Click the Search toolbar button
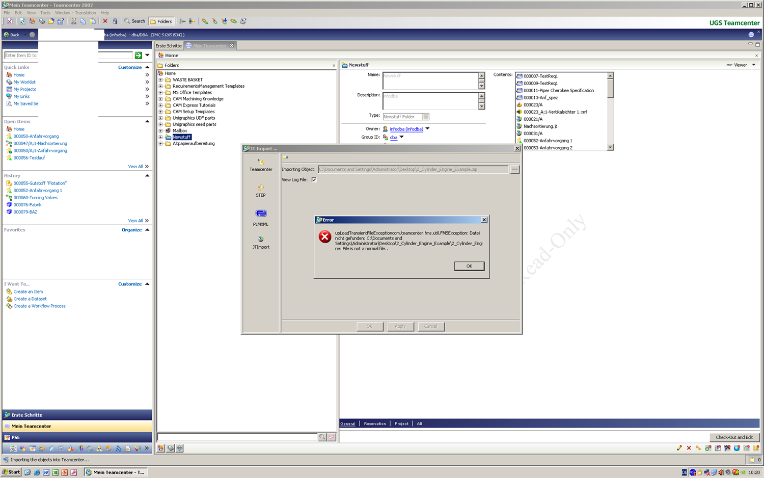Screen dimensions: 764x478 point(135,21)
